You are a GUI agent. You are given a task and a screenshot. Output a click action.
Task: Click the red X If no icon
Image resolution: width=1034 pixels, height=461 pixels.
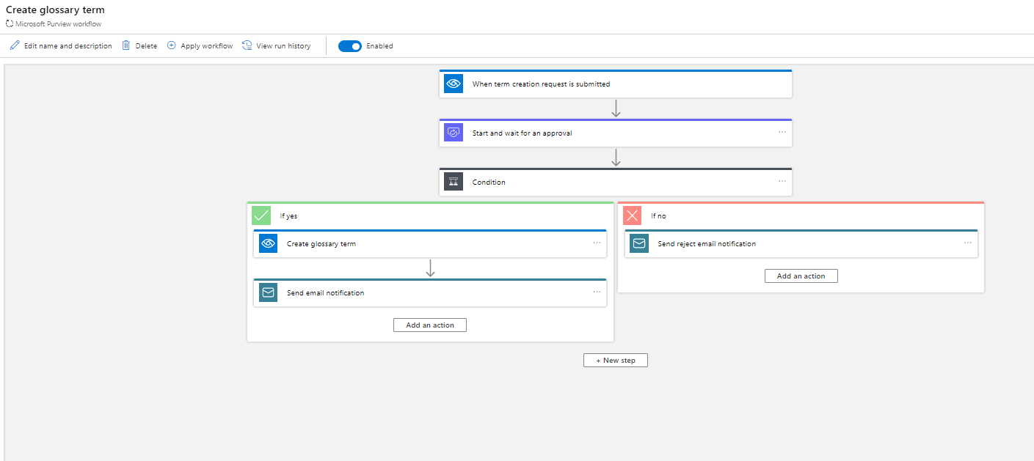click(633, 215)
